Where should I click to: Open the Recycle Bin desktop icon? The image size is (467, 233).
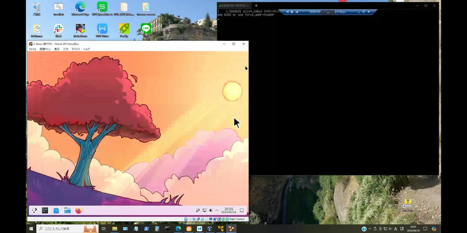[x=37, y=9]
